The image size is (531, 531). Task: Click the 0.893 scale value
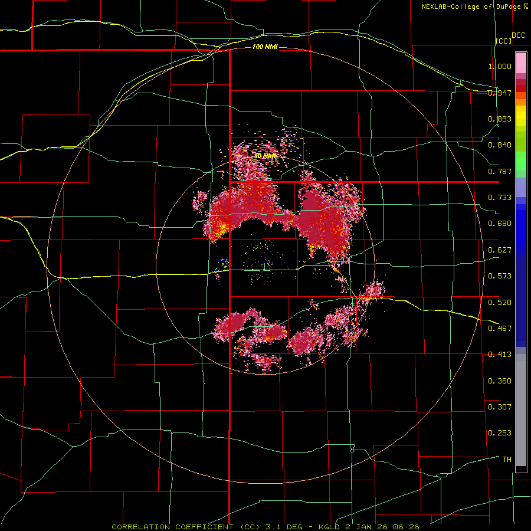click(x=500, y=119)
